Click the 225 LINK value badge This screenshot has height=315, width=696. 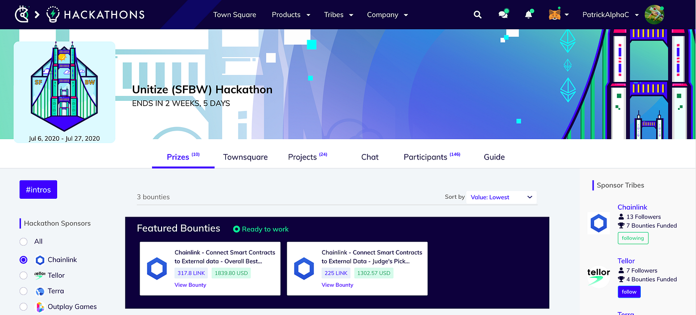pyautogui.click(x=337, y=273)
